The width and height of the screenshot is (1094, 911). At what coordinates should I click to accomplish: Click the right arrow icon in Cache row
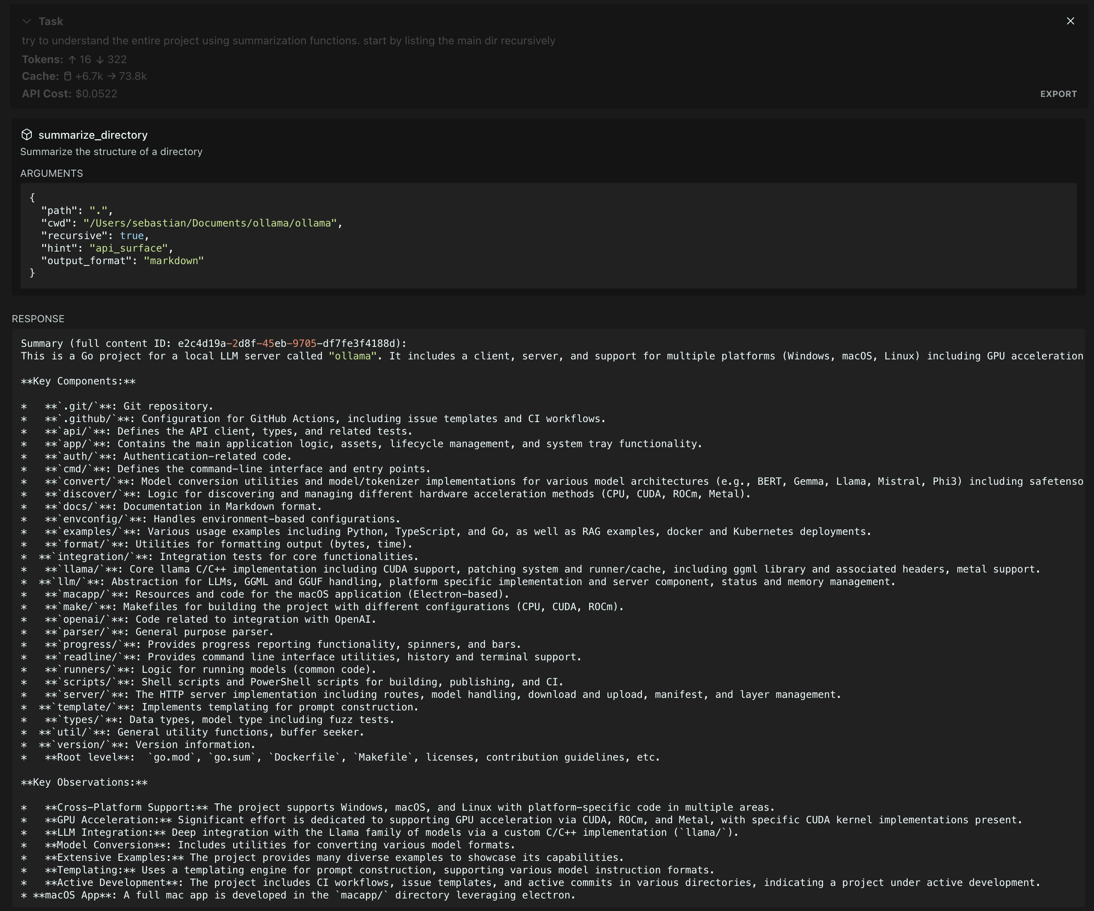(112, 76)
